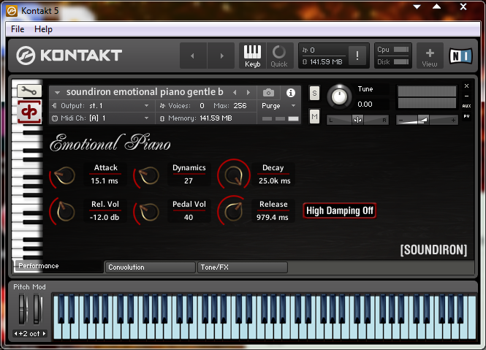Viewport: 486px width, 350px height.
Task: Toggle the on-screen Keyb keyboard
Action: (x=252, y=56)
